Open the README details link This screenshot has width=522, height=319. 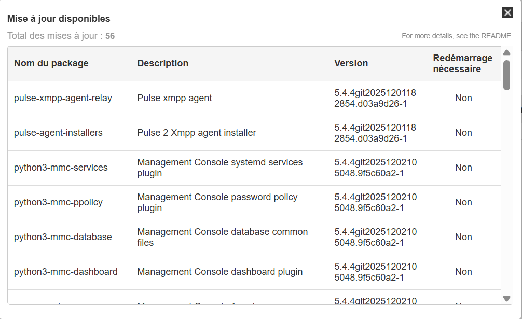tap(457, 36)
